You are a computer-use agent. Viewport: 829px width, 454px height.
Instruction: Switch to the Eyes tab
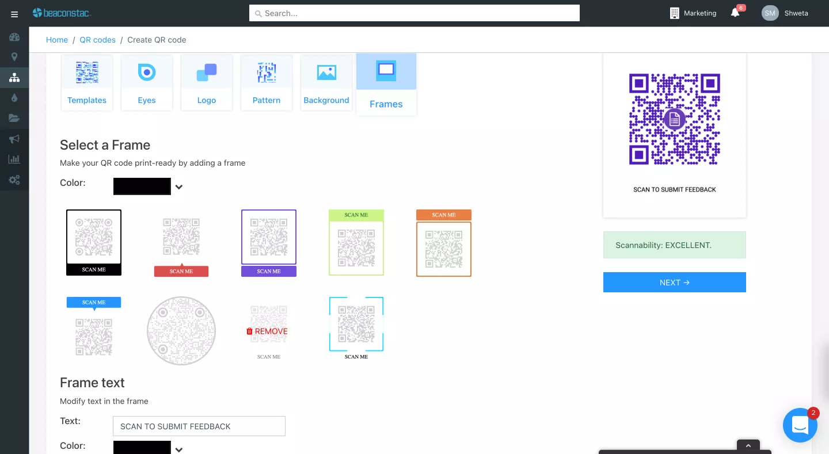click(x=147, y=82)
